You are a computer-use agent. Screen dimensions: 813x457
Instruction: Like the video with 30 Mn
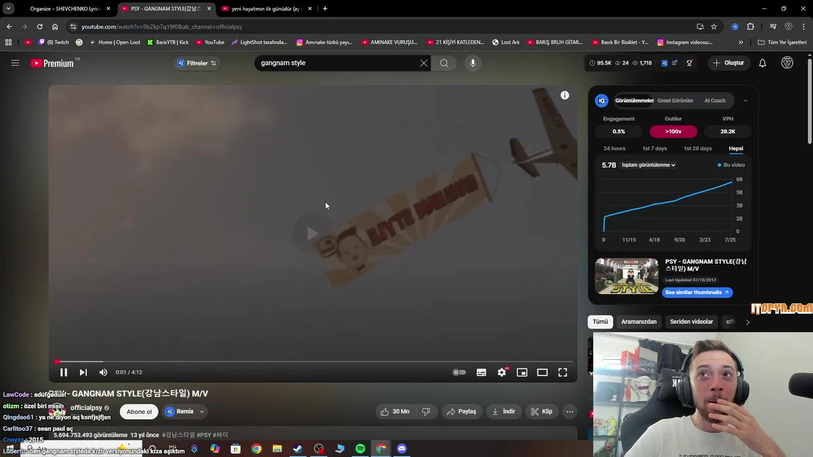(394, 411)
